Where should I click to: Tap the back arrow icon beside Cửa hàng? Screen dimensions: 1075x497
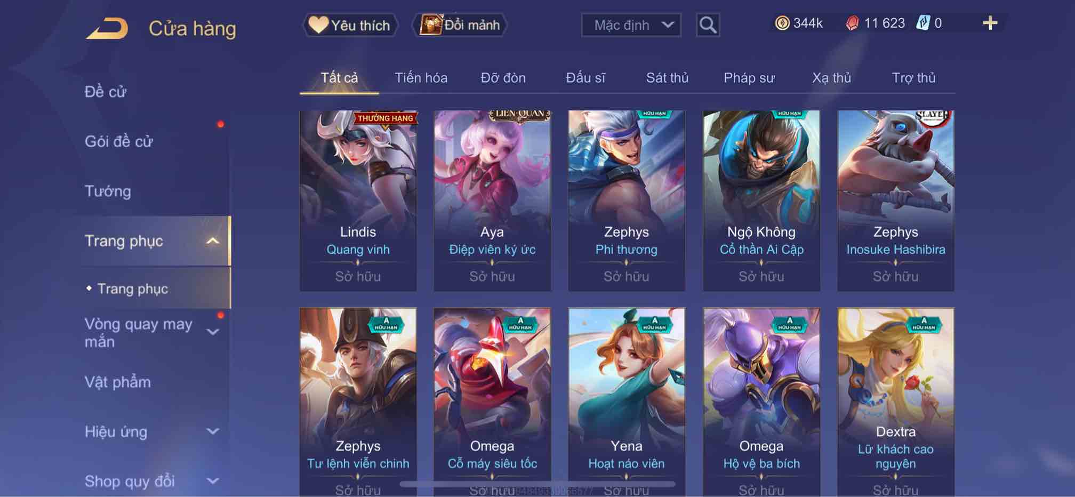[107, 28]
